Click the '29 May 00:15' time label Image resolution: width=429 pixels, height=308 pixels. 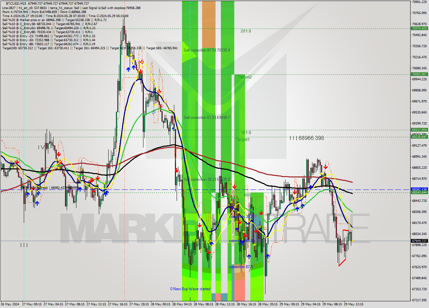[290, 305]
